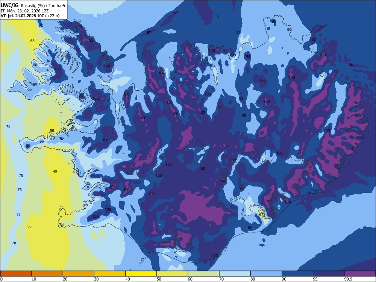Click the '86' humidity value on the map
This screenshot has height=282, width=376.
[42, 142]
